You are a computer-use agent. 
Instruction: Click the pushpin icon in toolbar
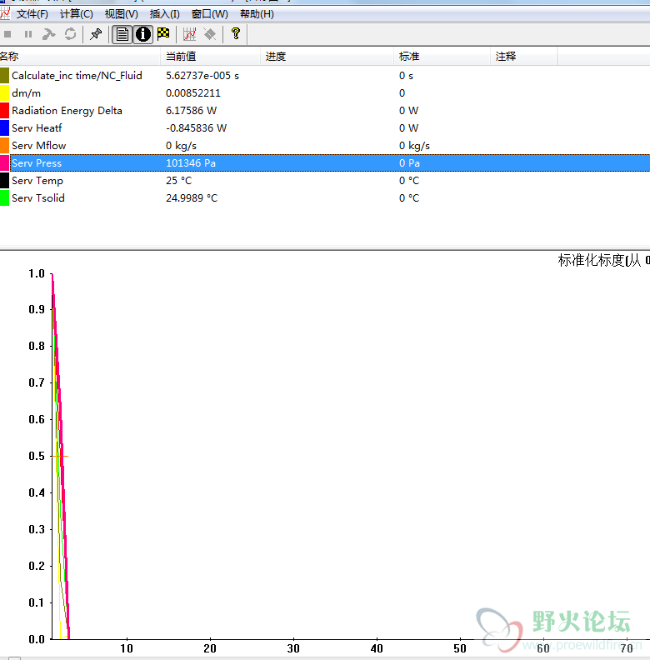click(x=96, y=34)
